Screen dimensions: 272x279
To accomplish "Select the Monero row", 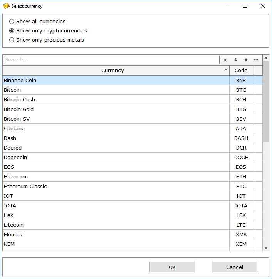I will (133, 234).
